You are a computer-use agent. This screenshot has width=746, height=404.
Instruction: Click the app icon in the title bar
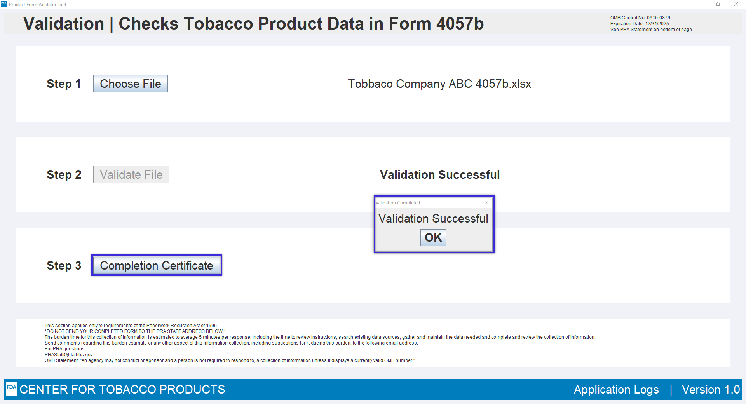click(x=4, y=4)
